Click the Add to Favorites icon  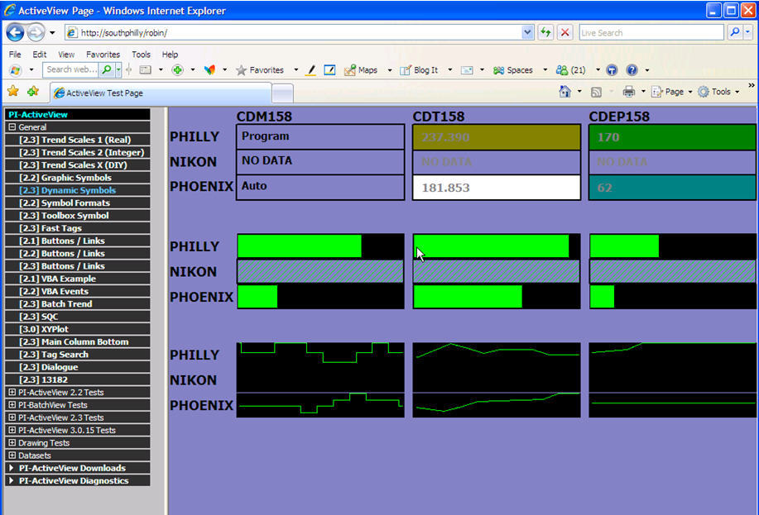coord(33,92)
